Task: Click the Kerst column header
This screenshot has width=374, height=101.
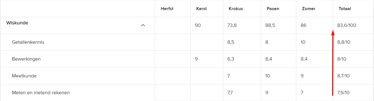Action: (202, 9)
